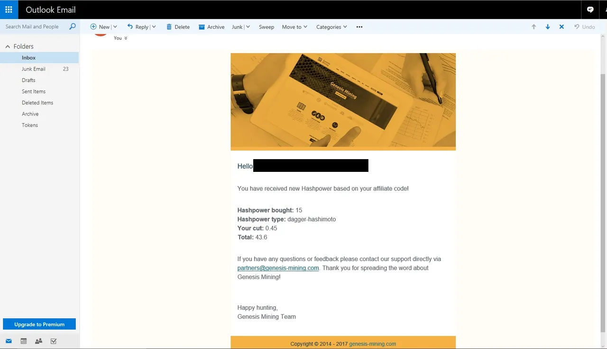This screenshot has width=607, height=349.
Task: Open the Drafts folder
Action: (28, 80)
